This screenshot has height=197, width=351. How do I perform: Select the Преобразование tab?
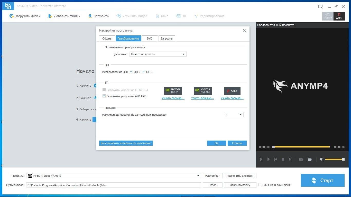click(128, 38)
